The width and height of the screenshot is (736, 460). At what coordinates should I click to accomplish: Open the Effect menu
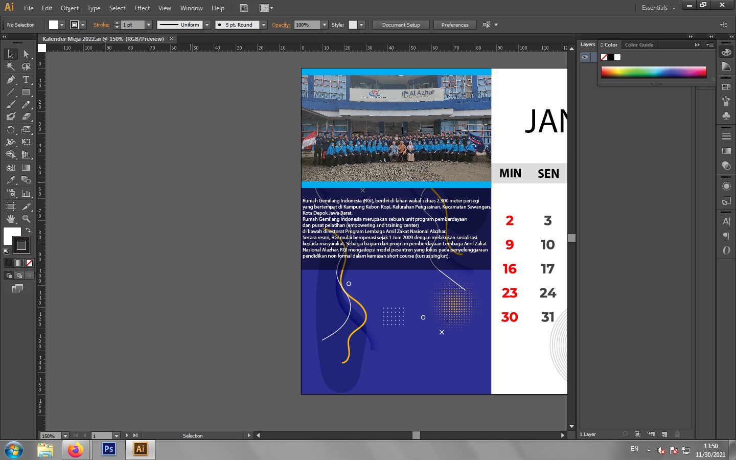pos(142,8)
